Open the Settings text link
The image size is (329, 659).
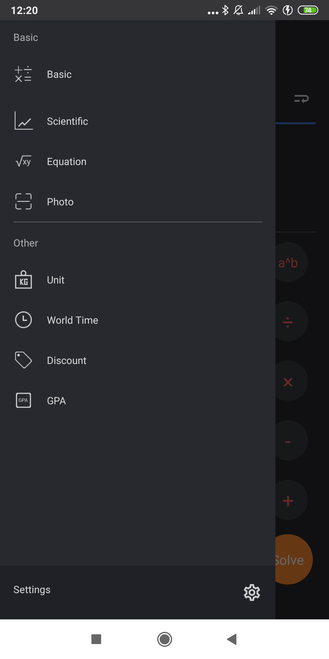point(32,590)
